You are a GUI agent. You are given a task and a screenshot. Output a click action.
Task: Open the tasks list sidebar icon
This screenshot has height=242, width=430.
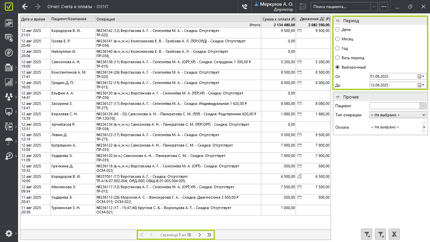pyautogui.click(x=9, y=38)
